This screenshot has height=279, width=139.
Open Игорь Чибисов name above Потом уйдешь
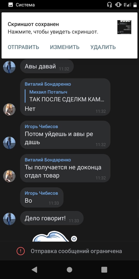pyautogui.click(x=41, y=127)
